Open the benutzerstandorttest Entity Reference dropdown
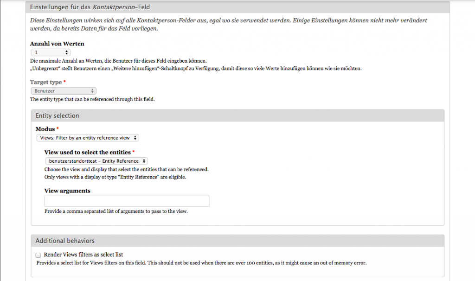Viewport: 475px width, 281px height. (96, 161)
